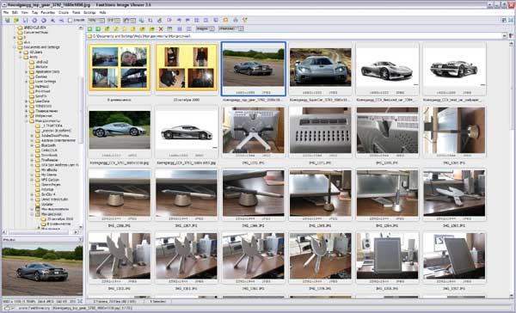
Task: Switch to details list view icon
Action: [x=189, y=29]
